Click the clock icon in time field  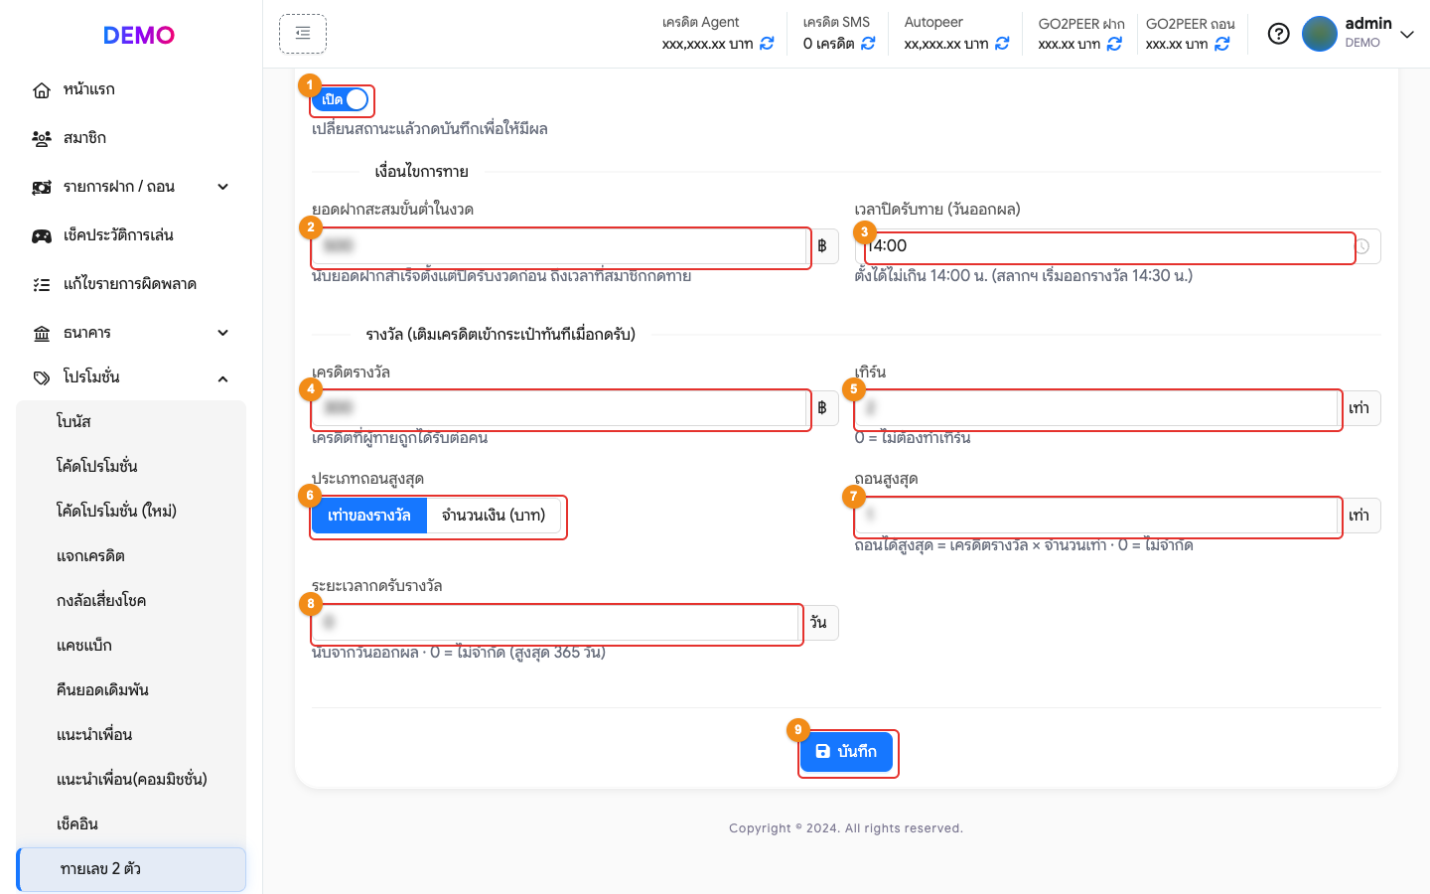(1362, 246)
